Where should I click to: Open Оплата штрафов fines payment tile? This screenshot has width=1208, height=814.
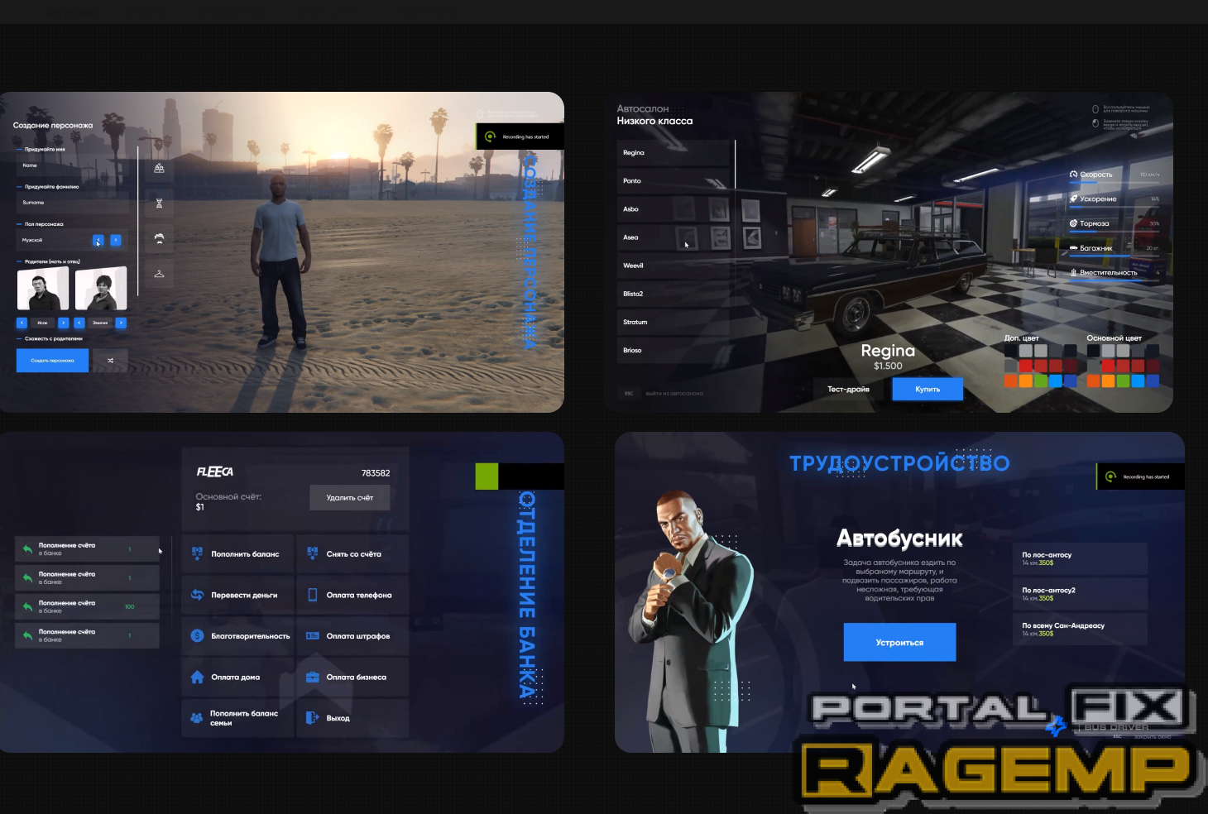(352, 636)
